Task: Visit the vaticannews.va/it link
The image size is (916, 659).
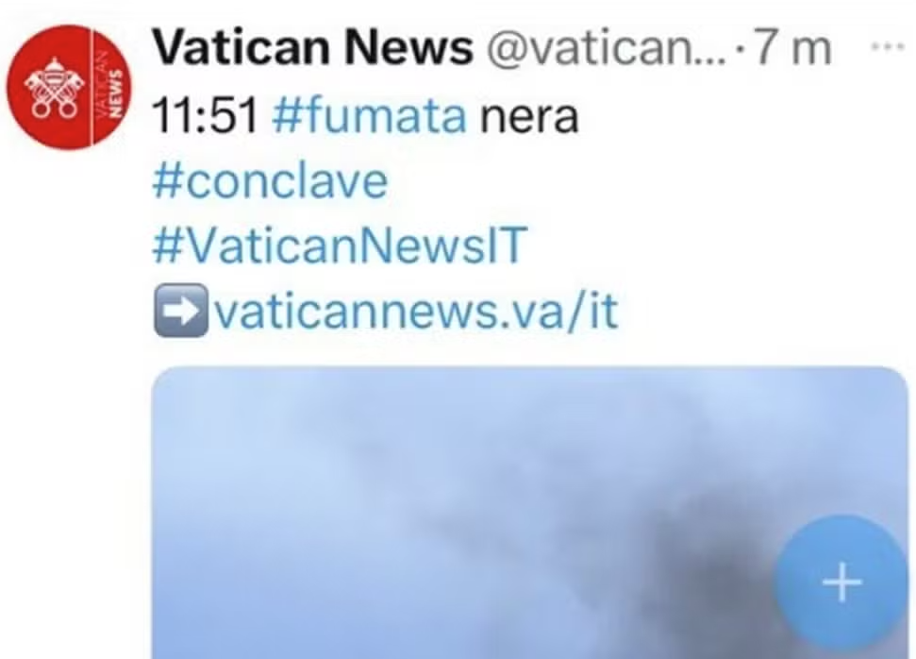Action: coord(417,311)
